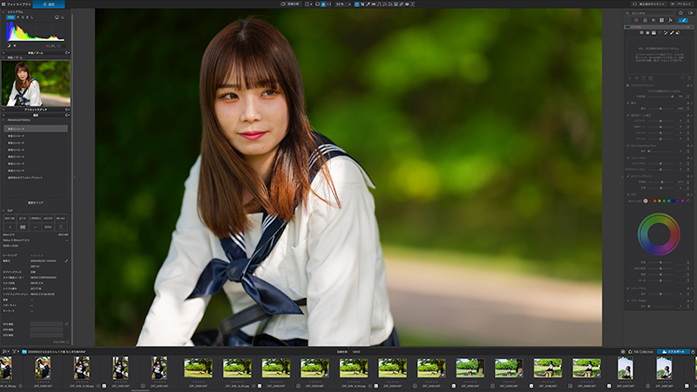Image resolution: width=697 pixels, height=392 pixels.
Task: Delete selected mask with trash icon
Action: [689, 78]
